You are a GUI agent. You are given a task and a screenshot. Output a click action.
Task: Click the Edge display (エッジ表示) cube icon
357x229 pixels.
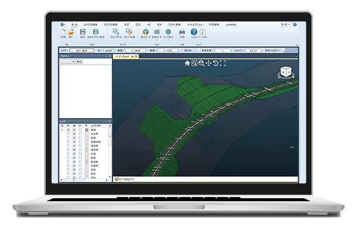click(168, 32)
